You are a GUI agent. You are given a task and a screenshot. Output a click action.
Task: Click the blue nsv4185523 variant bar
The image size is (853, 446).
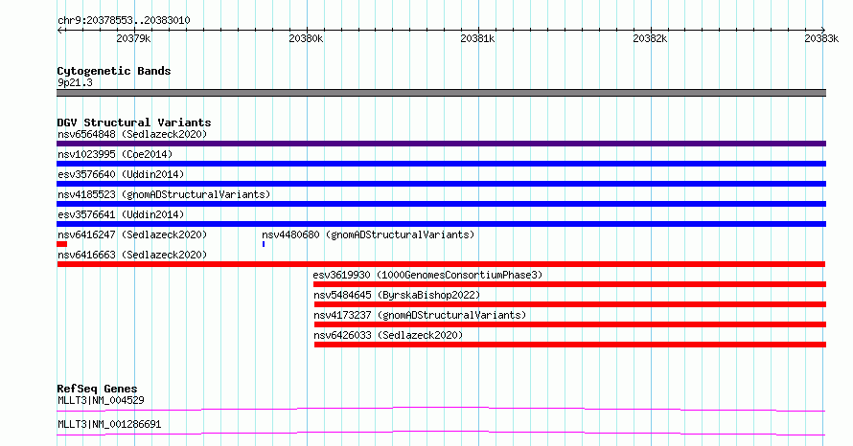click(441, 204)
